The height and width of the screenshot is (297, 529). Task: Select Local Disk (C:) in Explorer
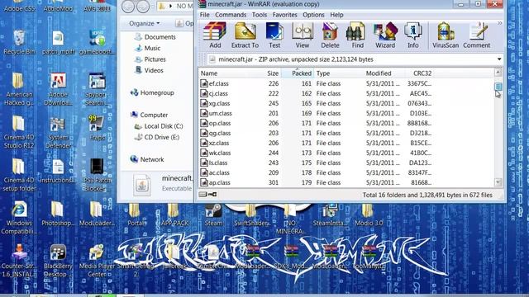click(x=159, y=126)
